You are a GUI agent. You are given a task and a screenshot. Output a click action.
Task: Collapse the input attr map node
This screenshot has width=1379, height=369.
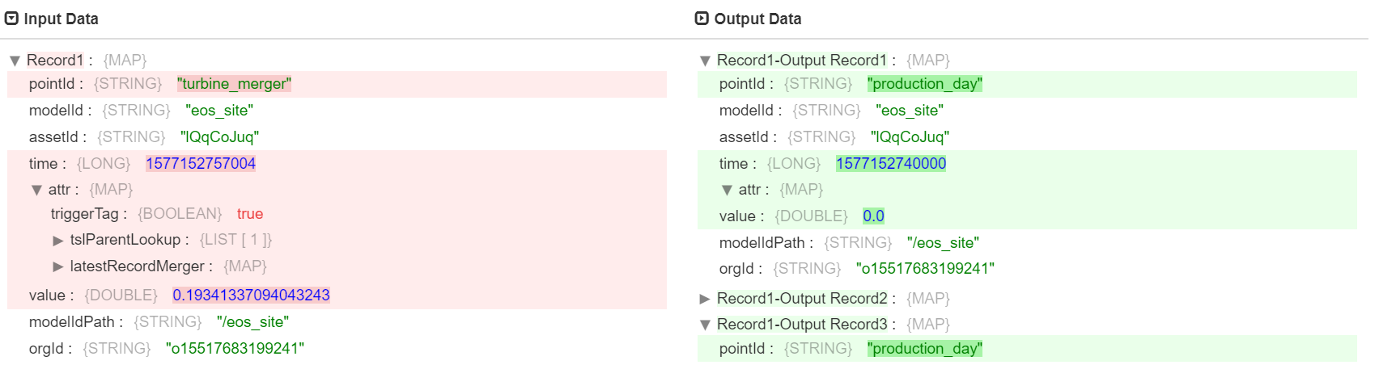click(36, 190)
